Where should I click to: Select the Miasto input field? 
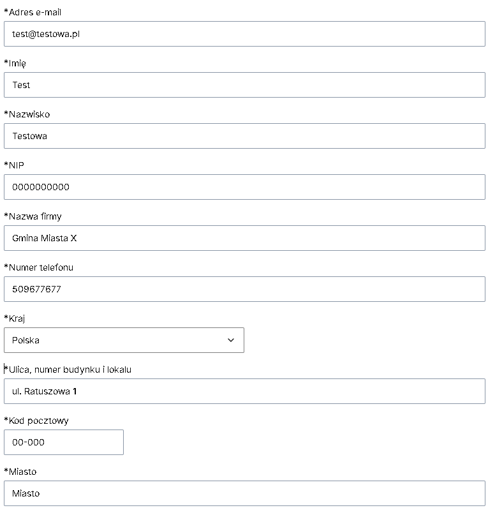tap(244, 493)
